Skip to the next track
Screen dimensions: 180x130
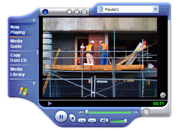coord(92,121)
